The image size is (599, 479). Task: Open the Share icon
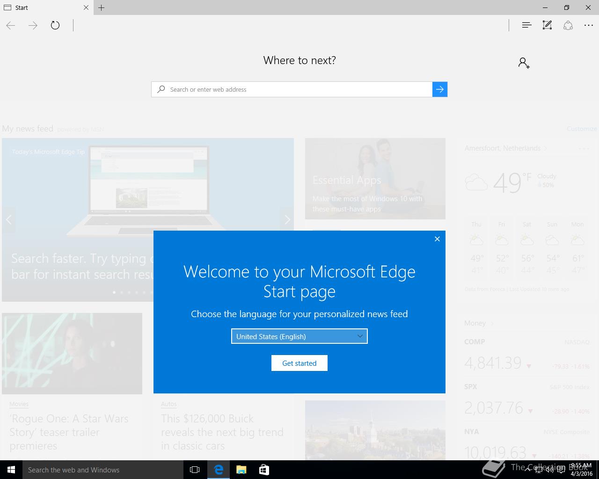[568, 25]
